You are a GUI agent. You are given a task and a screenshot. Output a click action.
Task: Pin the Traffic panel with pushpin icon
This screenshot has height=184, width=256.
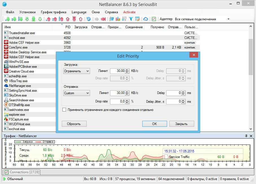pyautogui.click(x=246, y=136)
